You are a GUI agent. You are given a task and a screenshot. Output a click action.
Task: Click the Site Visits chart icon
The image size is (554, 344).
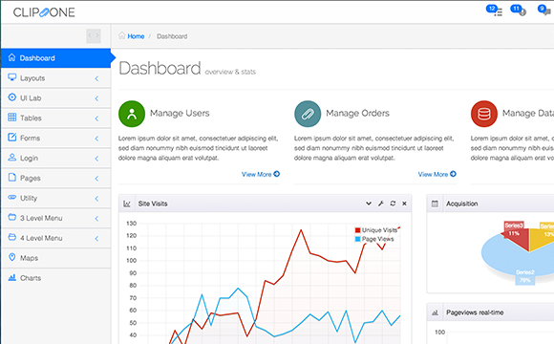coord(127,204)
